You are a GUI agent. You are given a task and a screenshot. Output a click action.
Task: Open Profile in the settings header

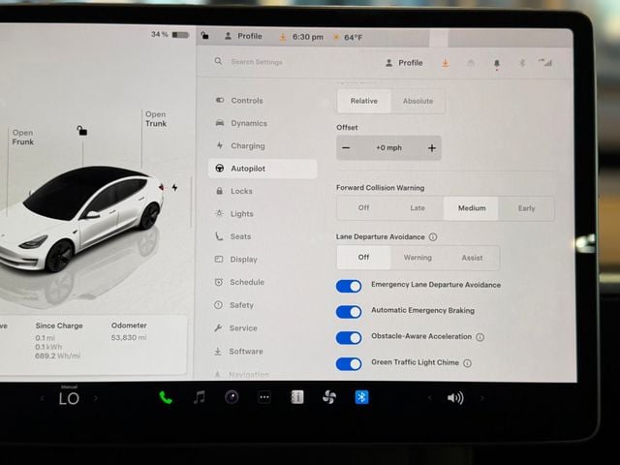pyautogui.click(x=404, y=63)
